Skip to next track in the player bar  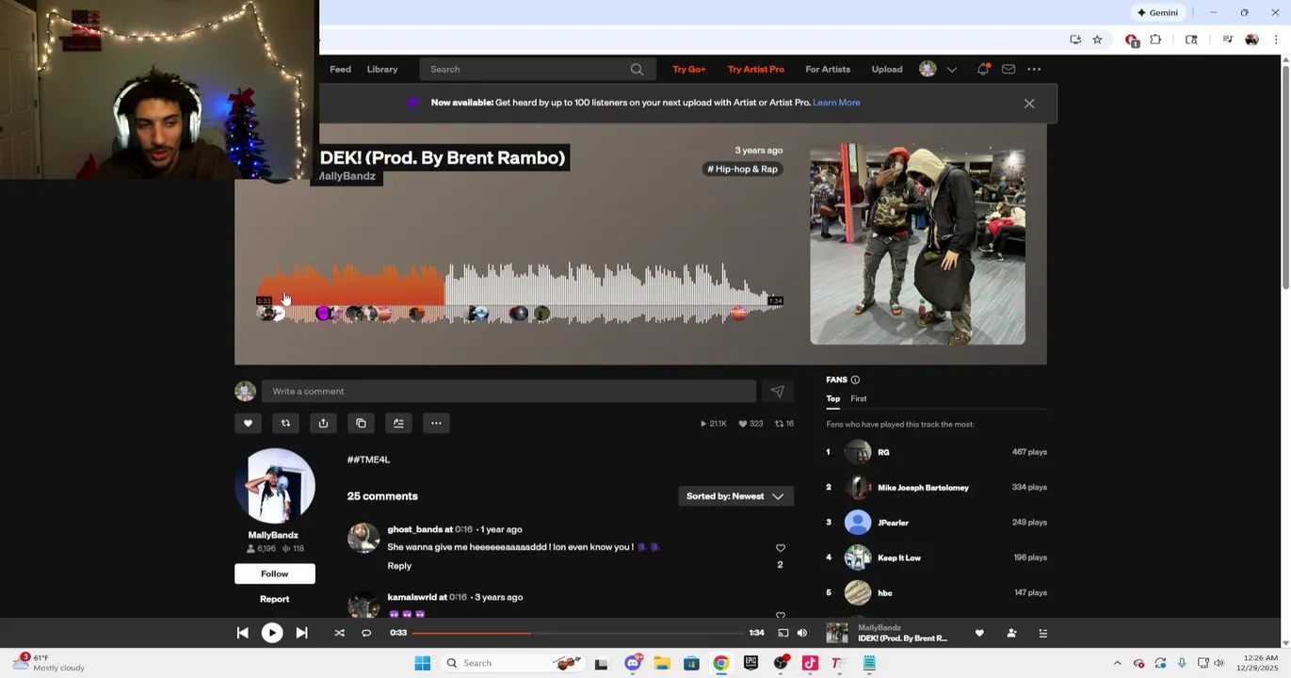pos(301,634)
